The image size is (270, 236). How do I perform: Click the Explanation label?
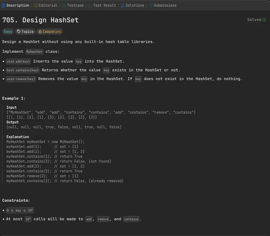point(18,137)
